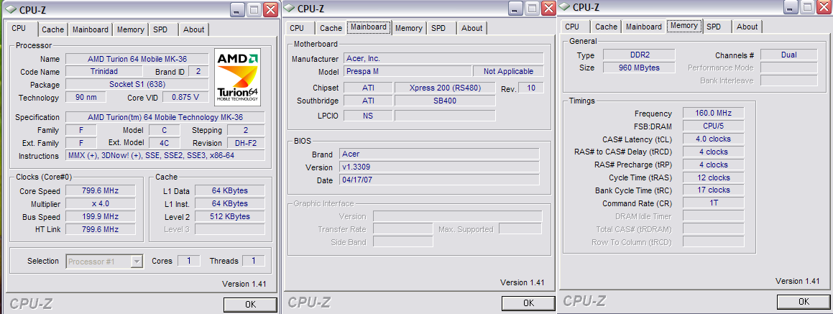Screen dimensions: 833x314
Task: Click the Channels # value 'Dual'
Action: (x=789, y=55)
